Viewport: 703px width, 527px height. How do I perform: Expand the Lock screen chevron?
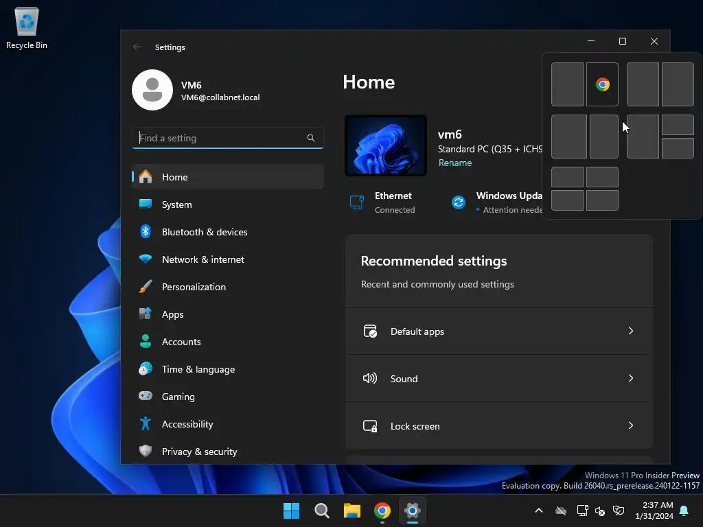(x=631, y=425)
